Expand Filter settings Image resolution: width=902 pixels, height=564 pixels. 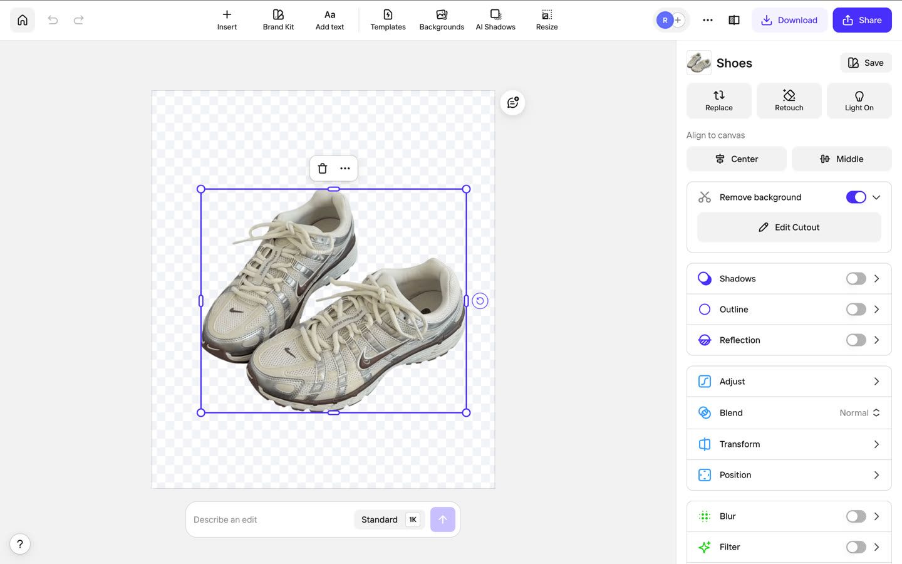point(876,547)
